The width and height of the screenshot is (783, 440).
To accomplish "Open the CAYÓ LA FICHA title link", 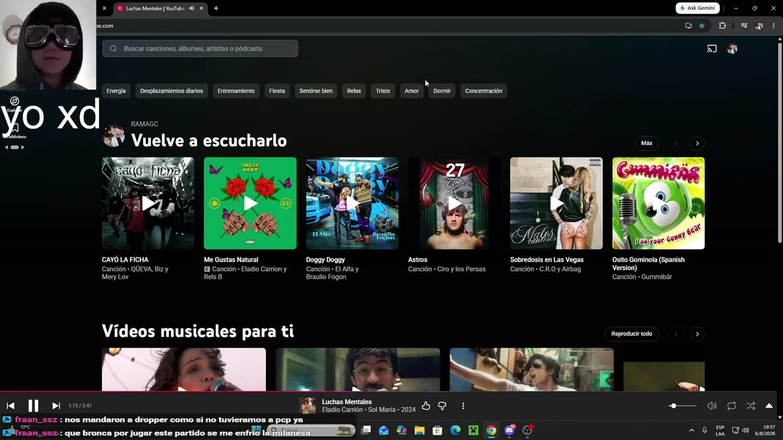I will (x=125, y=260).
